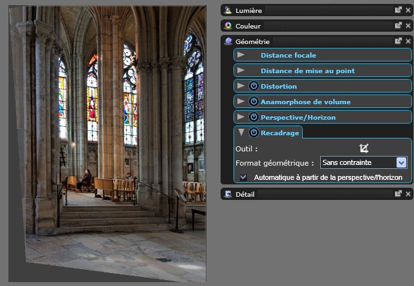This screenshot has width=414, height=286.
Task: Click the Géométrie palette title
Action: [x=252, y=41]
